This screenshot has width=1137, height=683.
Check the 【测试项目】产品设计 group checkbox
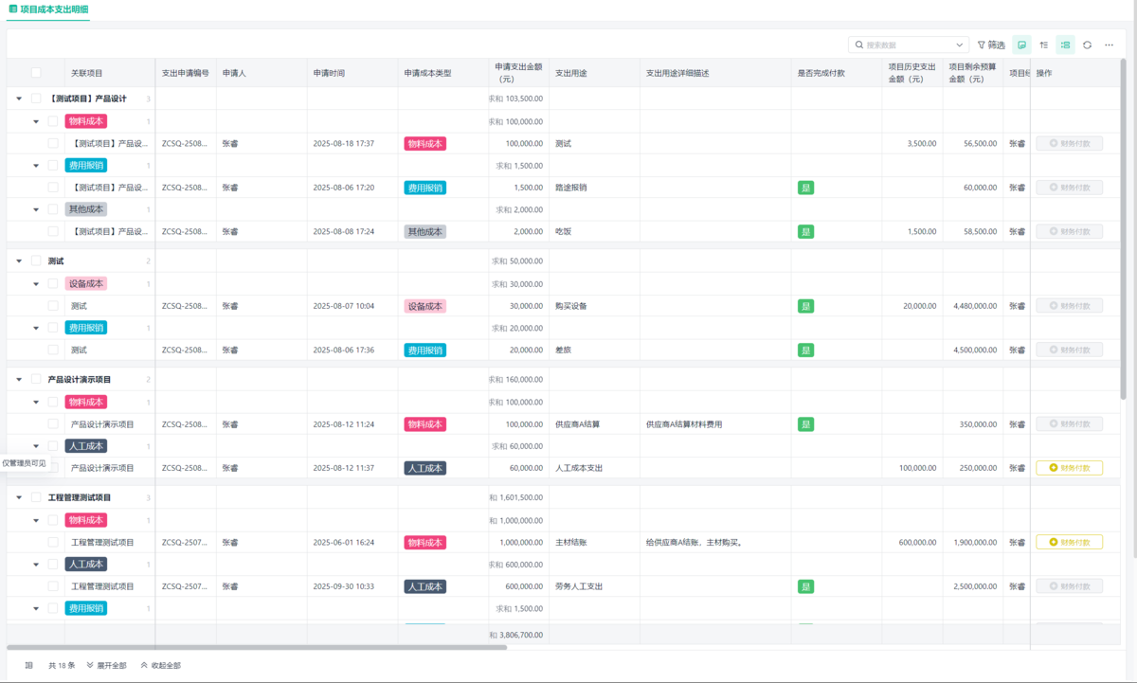[36, 99]
